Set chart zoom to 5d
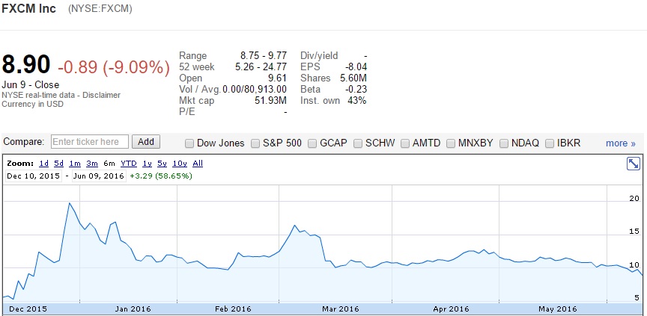647x316 pixels. 59,164
